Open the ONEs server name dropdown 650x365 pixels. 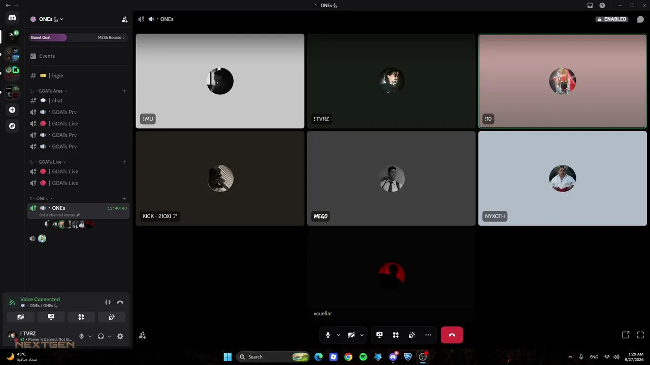click(x=47, y=19)
